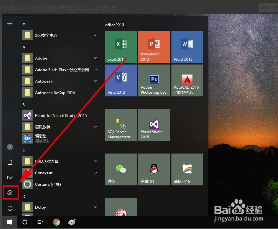278x229 pixels.
Task: Click the letter B section header
Action: click(23, 105)
